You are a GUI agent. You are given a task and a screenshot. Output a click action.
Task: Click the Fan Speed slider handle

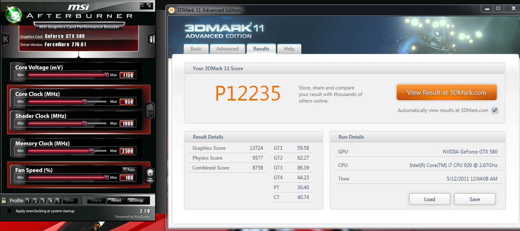[107, 178]
